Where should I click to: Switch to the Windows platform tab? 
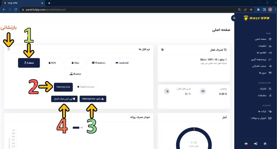coord(99,63)
